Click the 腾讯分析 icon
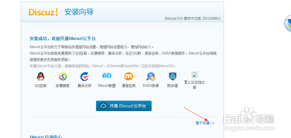 [x=85, y=76]
